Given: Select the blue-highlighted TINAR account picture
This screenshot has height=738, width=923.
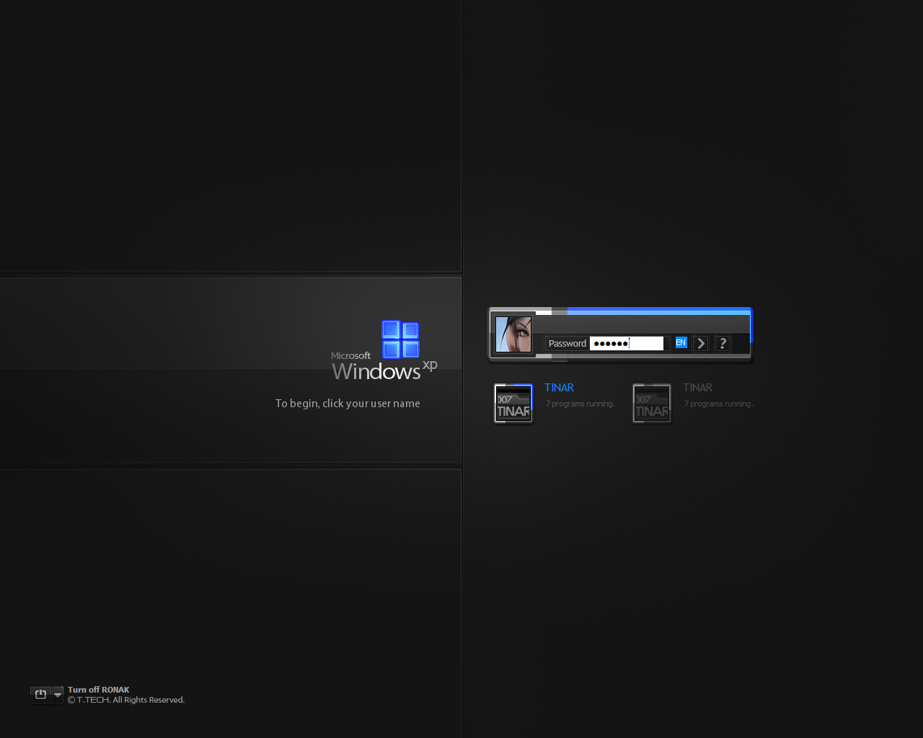Looking at the screenshot, I should pos(513,404).
